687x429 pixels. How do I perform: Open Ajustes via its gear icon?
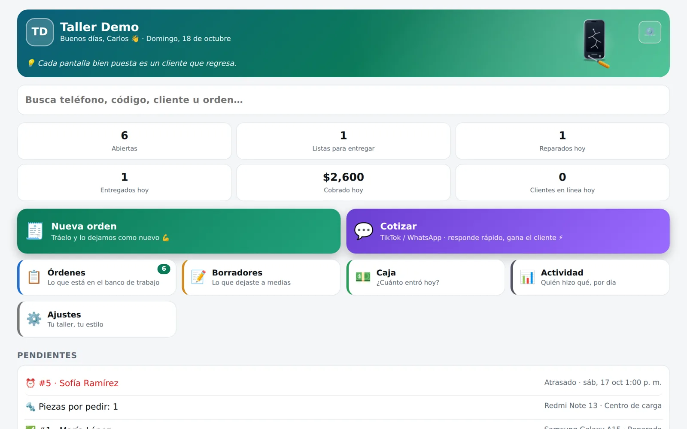[34, 319]
